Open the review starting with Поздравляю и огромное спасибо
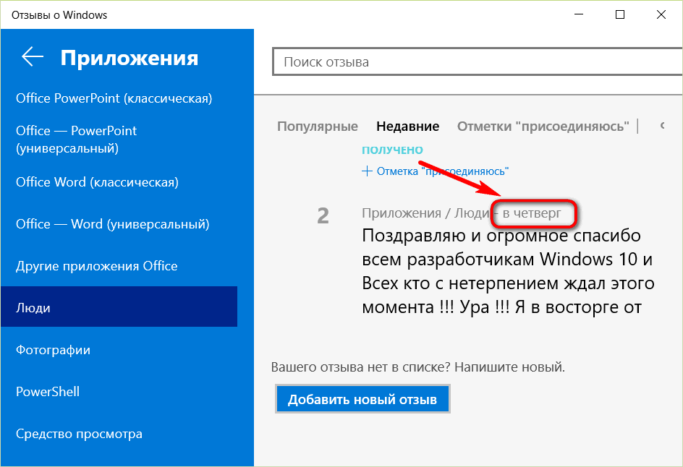Screen dimensions: 683x467 tap(508, 271)
